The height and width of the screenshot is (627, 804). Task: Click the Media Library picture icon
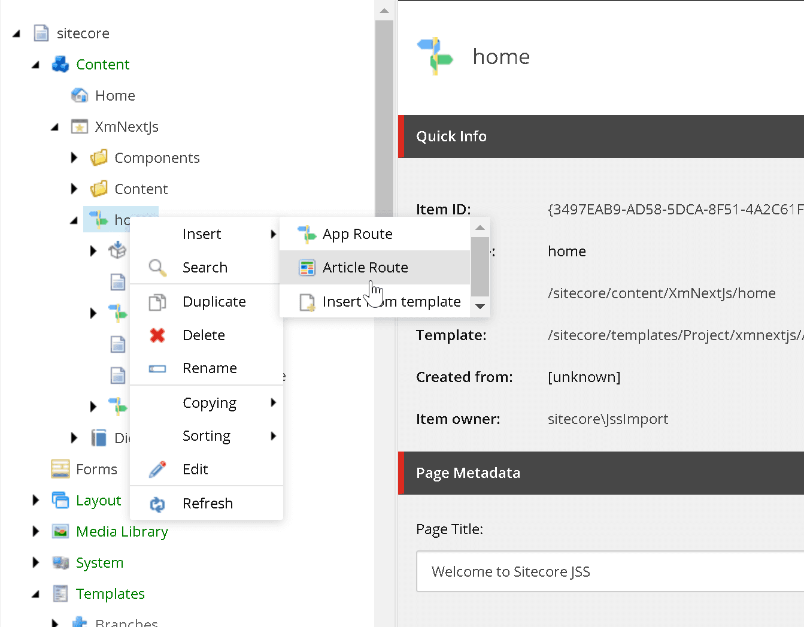60,531
